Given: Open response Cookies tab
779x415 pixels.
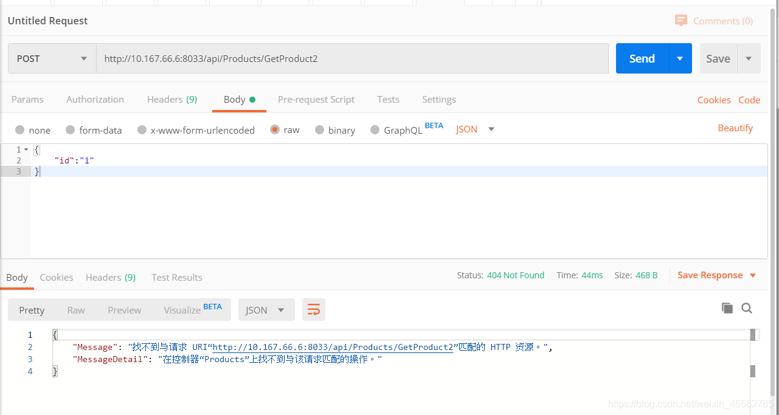Looking at the screenshot, I should (57, 278).
